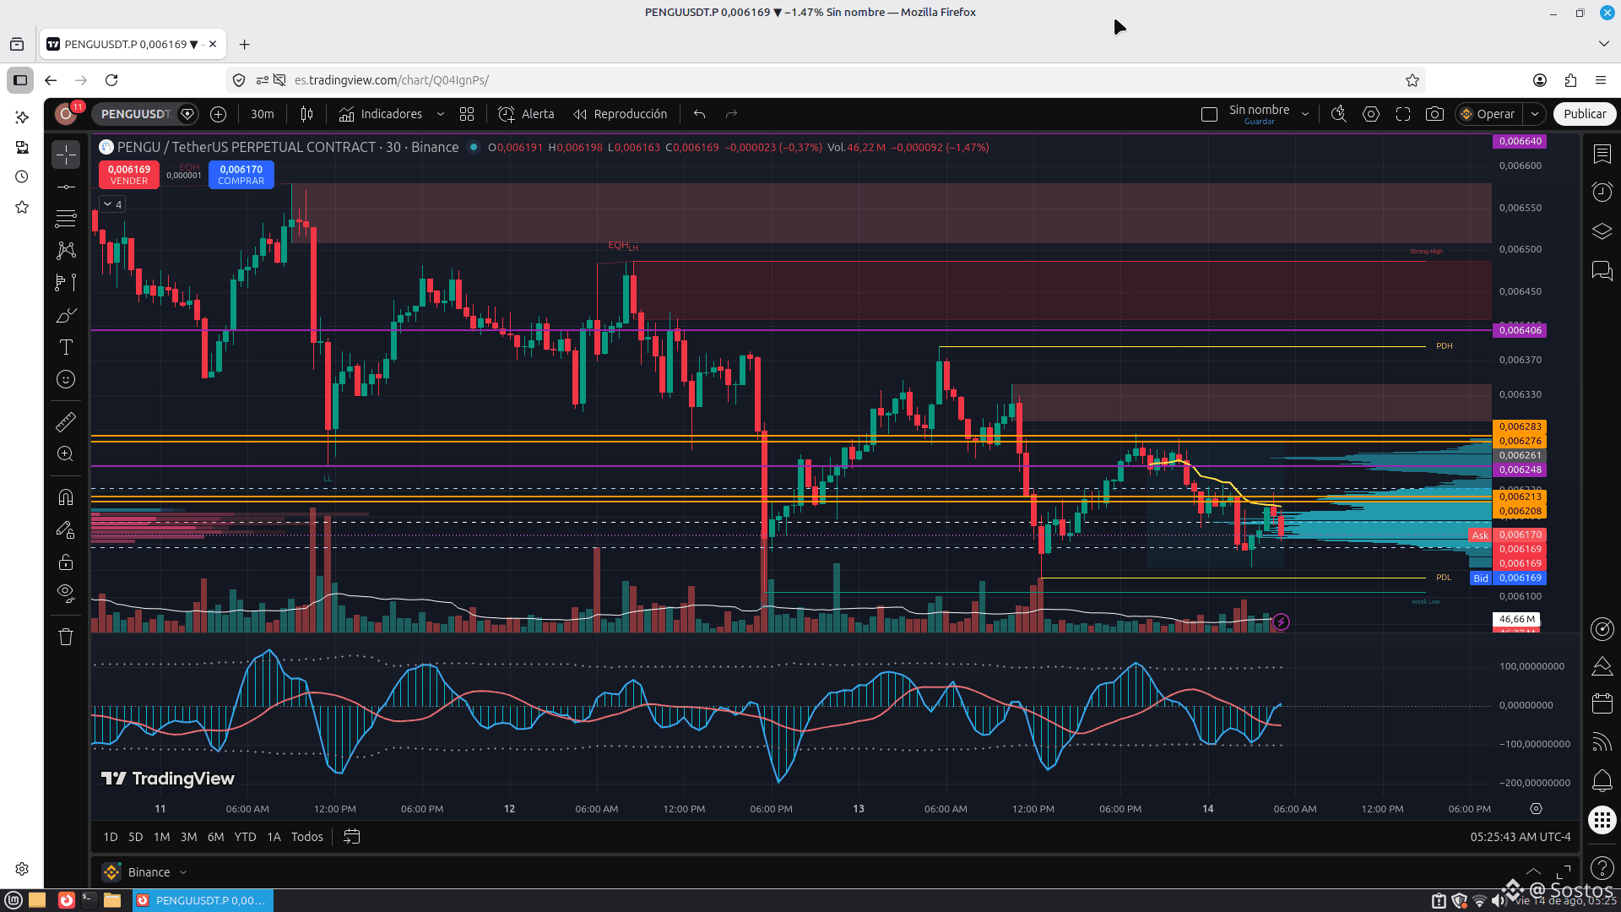Image resolution: width=1621 pixels, height=912 pixels.
Task: Click the blue COMPRAR buy button
Action: point(241,175)
